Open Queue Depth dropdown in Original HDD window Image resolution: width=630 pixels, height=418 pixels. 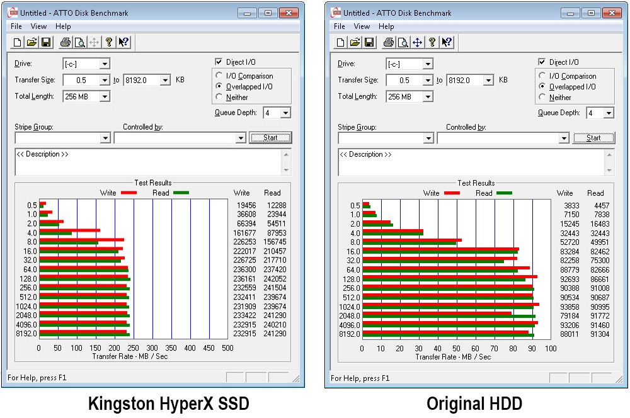tap(609, 113)
